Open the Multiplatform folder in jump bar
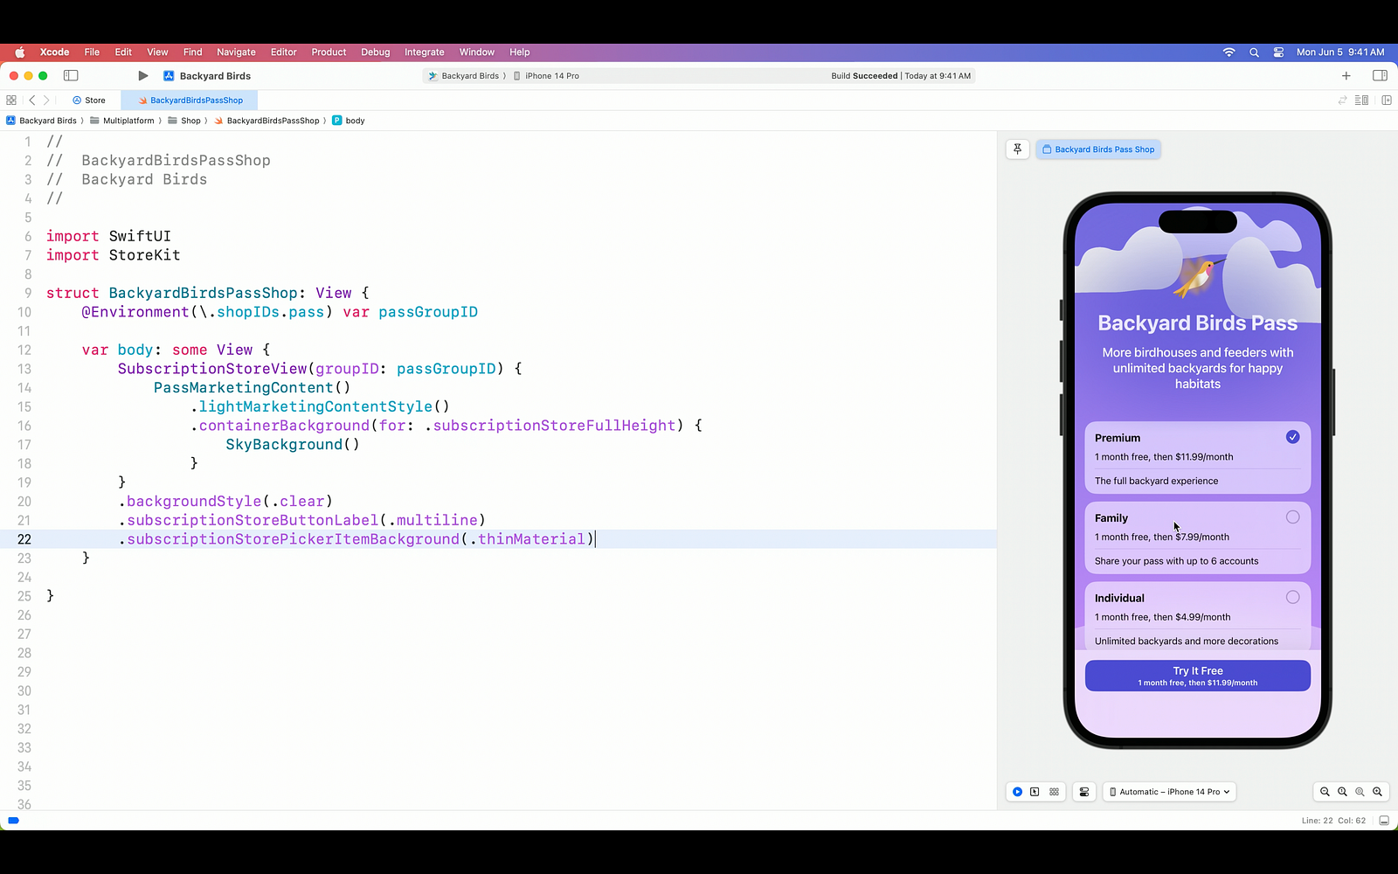Screen dimensions: 1398x874 [122, 121]
